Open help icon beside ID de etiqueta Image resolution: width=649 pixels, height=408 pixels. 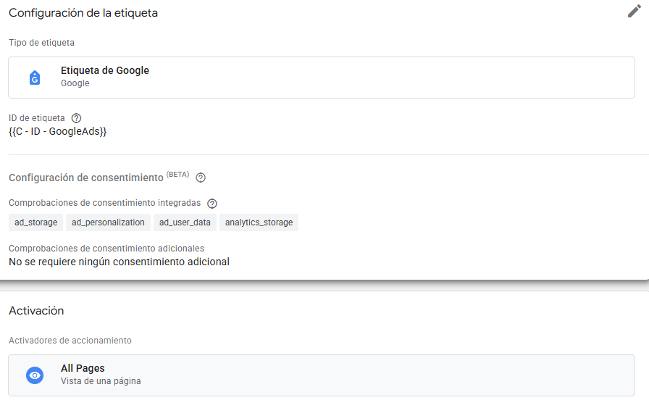coord(76,118)
